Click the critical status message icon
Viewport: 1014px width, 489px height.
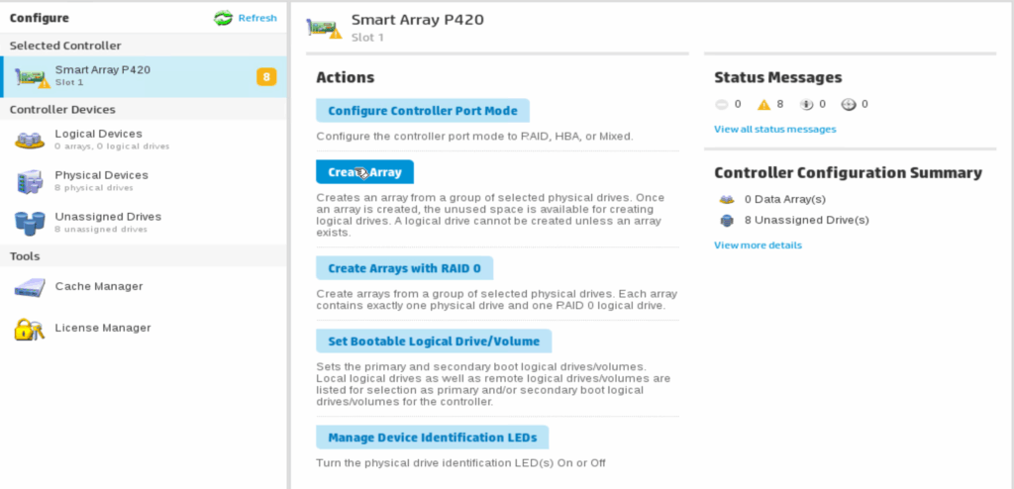click(722, 104)
